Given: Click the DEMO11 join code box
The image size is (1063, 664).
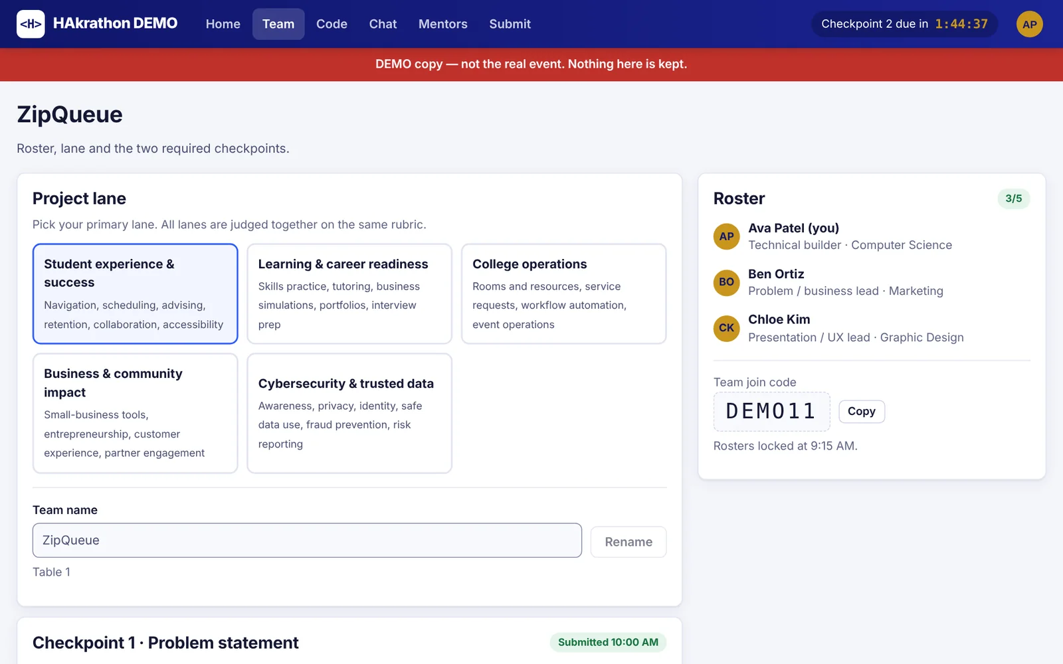Looking at the screenshot, I should [771, 412].
